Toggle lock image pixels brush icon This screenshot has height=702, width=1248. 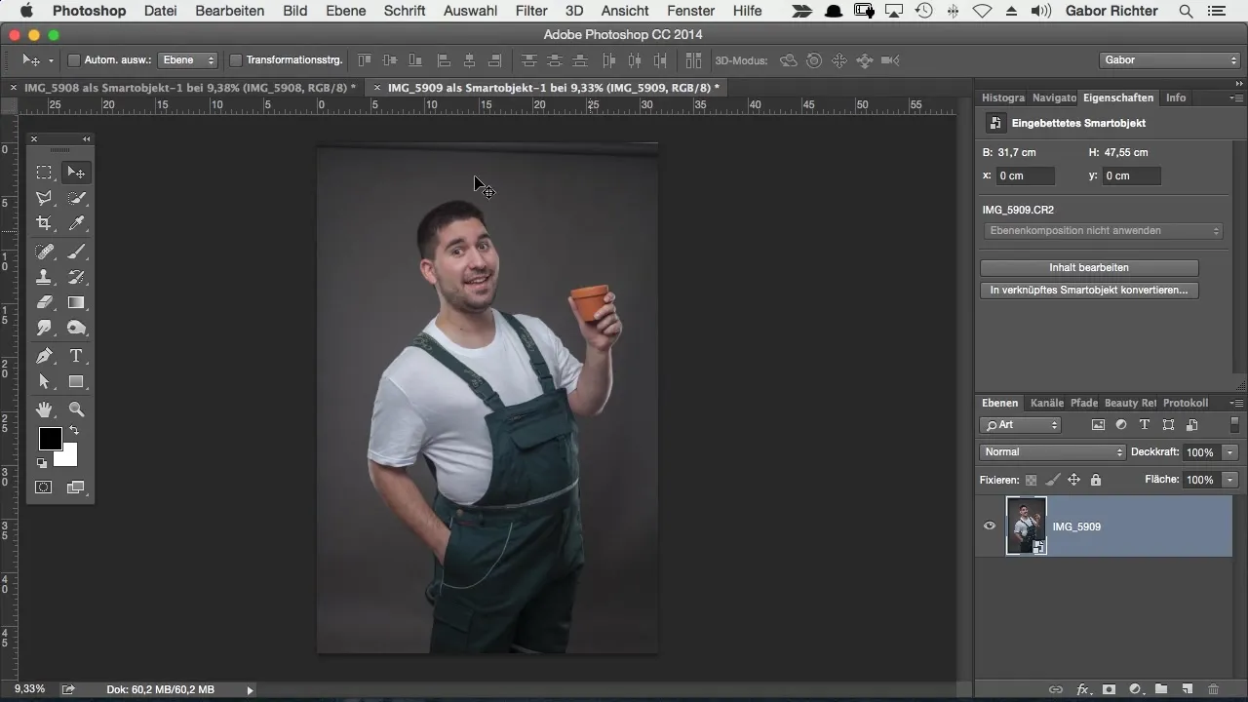(1052, 480)
